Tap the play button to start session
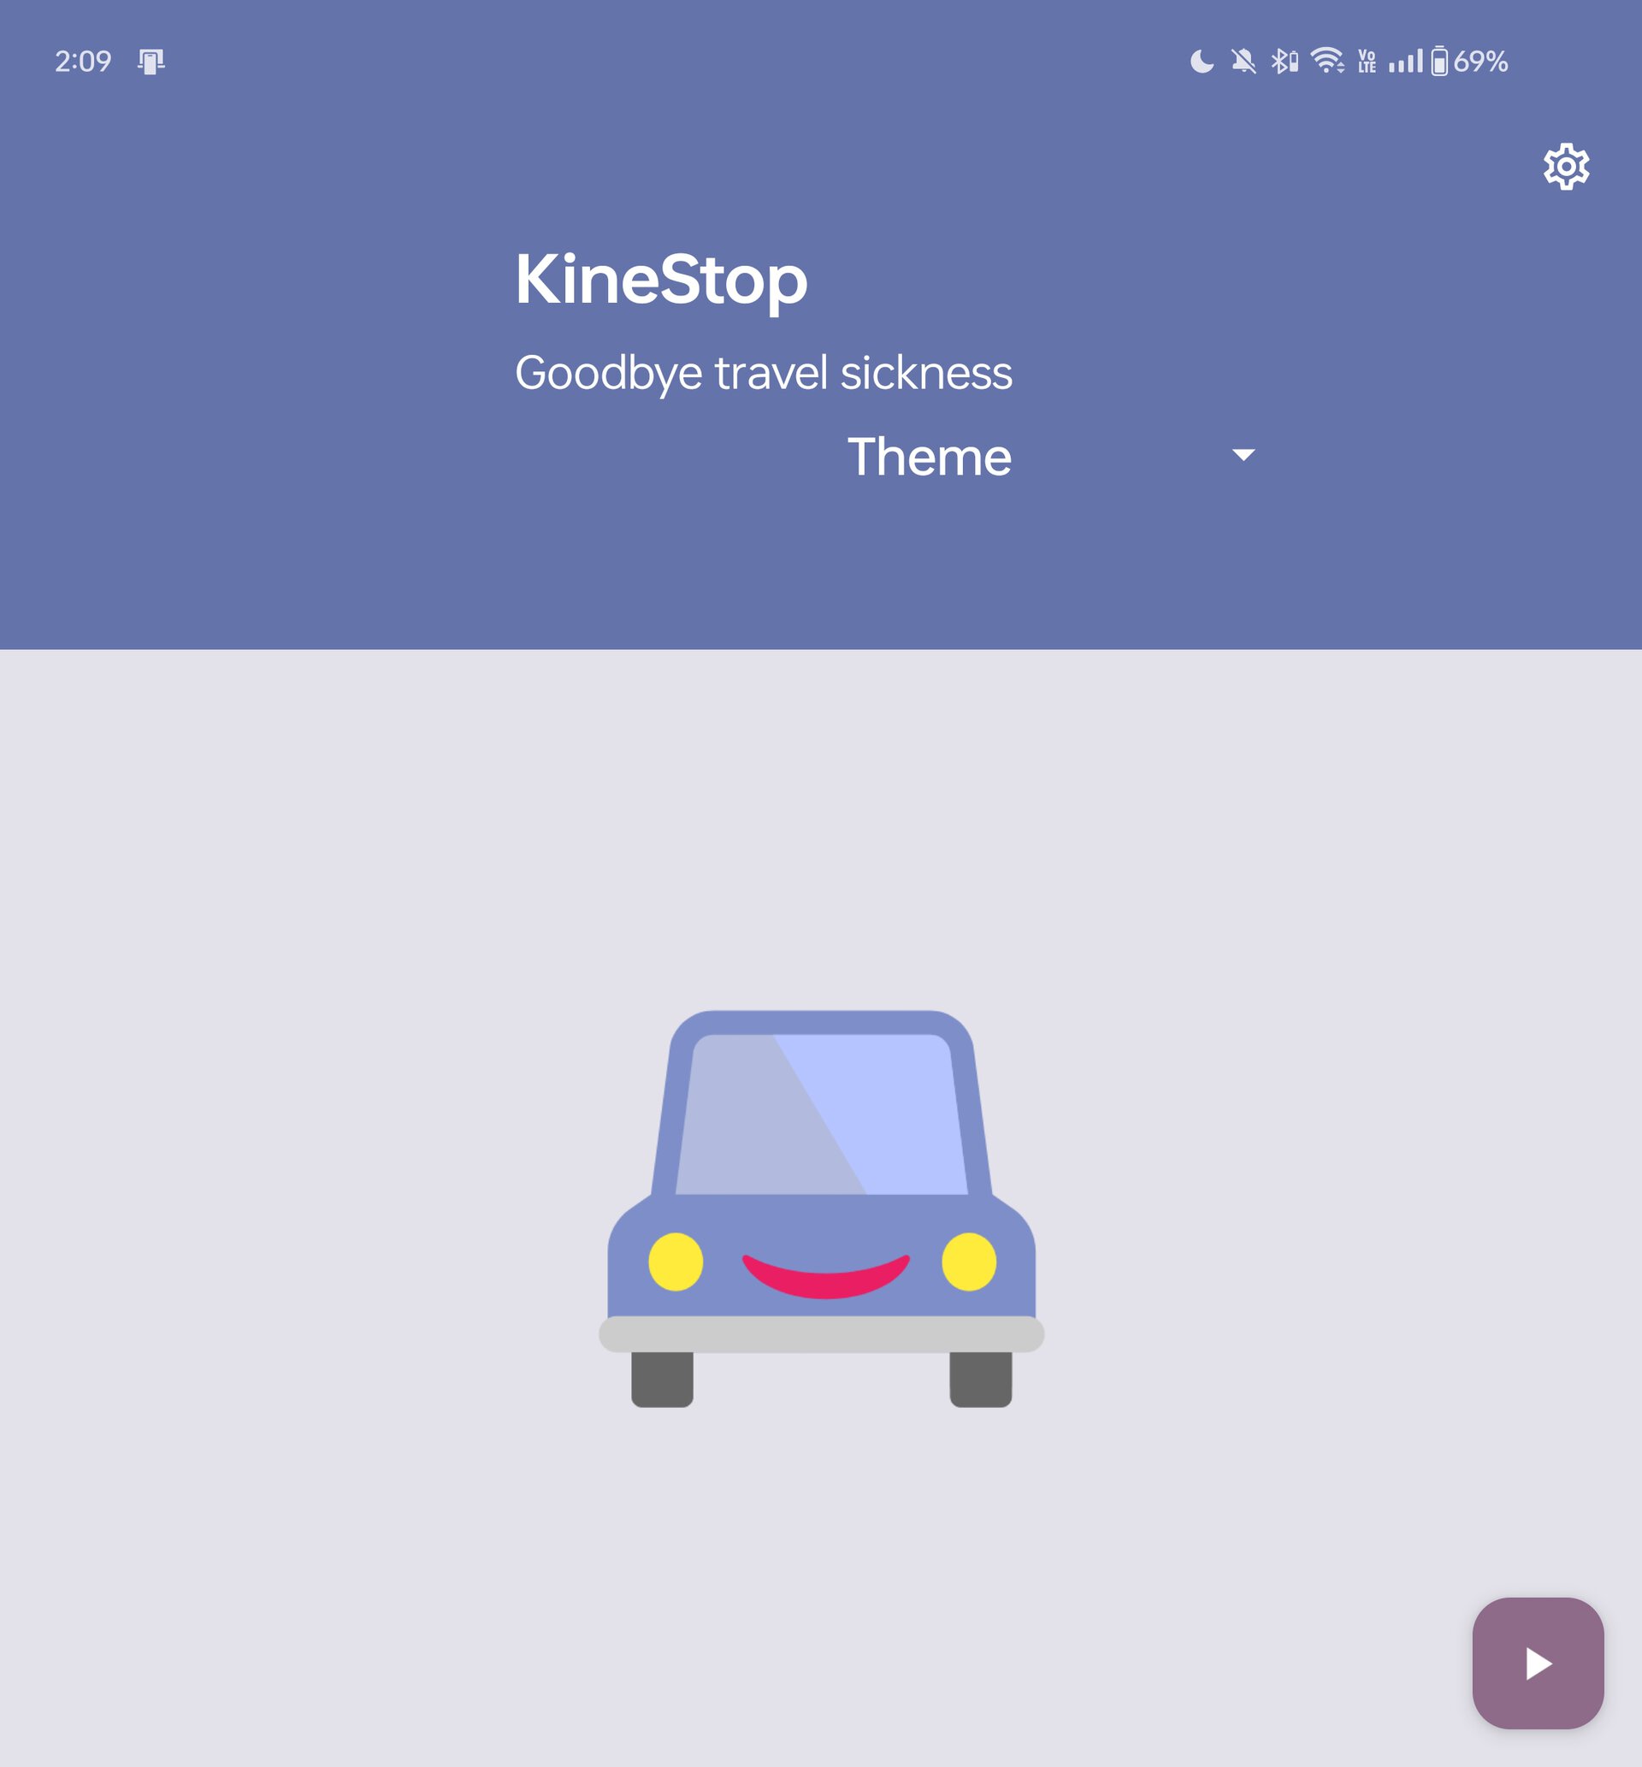Viewport: 1642px width, 1767px height. 1537,1662
